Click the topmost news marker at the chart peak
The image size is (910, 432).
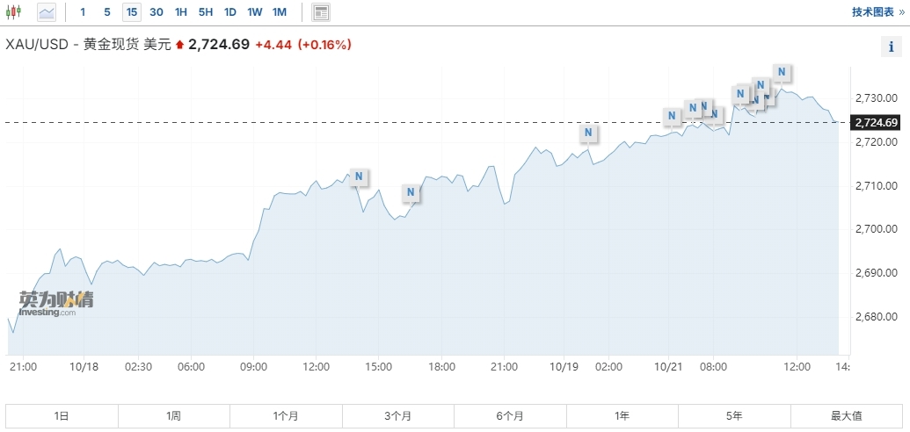[781, 72]
